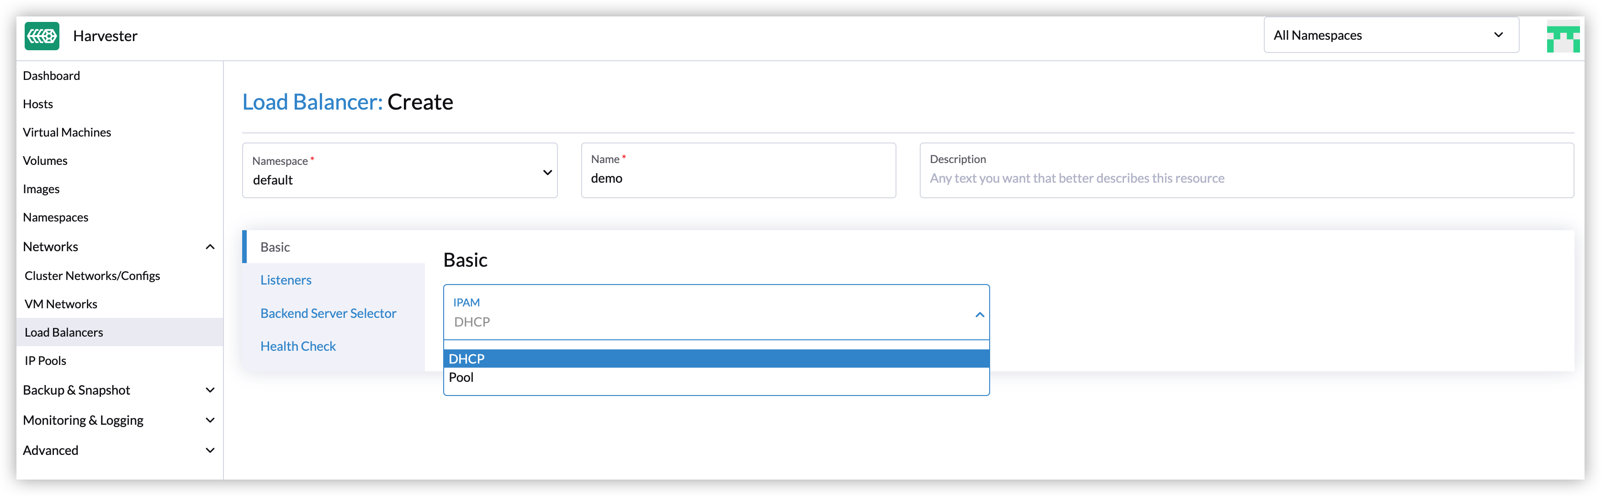Screen dimensions: 1601x496
Task: Open the user avatar menu
Action: click(1563, 37)
